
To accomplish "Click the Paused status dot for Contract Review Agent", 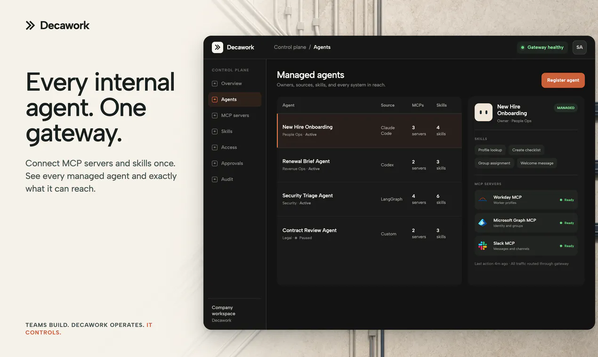I will pyautogui.click(x=296, y=238).
